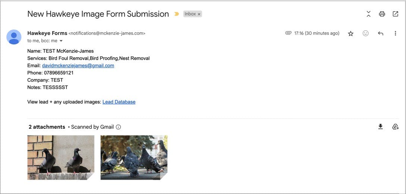Click the Services: Bird Foul Removal line
Image resolution: width=406 pixels, height=194 pixels.
(x=88, y=58)
